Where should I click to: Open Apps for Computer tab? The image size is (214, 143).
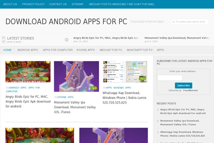(x=58, y=50)
